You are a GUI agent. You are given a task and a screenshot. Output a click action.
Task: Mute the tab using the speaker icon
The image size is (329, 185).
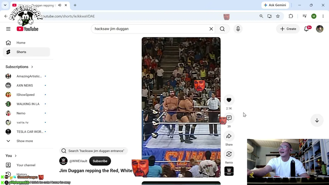click(x=60, y=5)
